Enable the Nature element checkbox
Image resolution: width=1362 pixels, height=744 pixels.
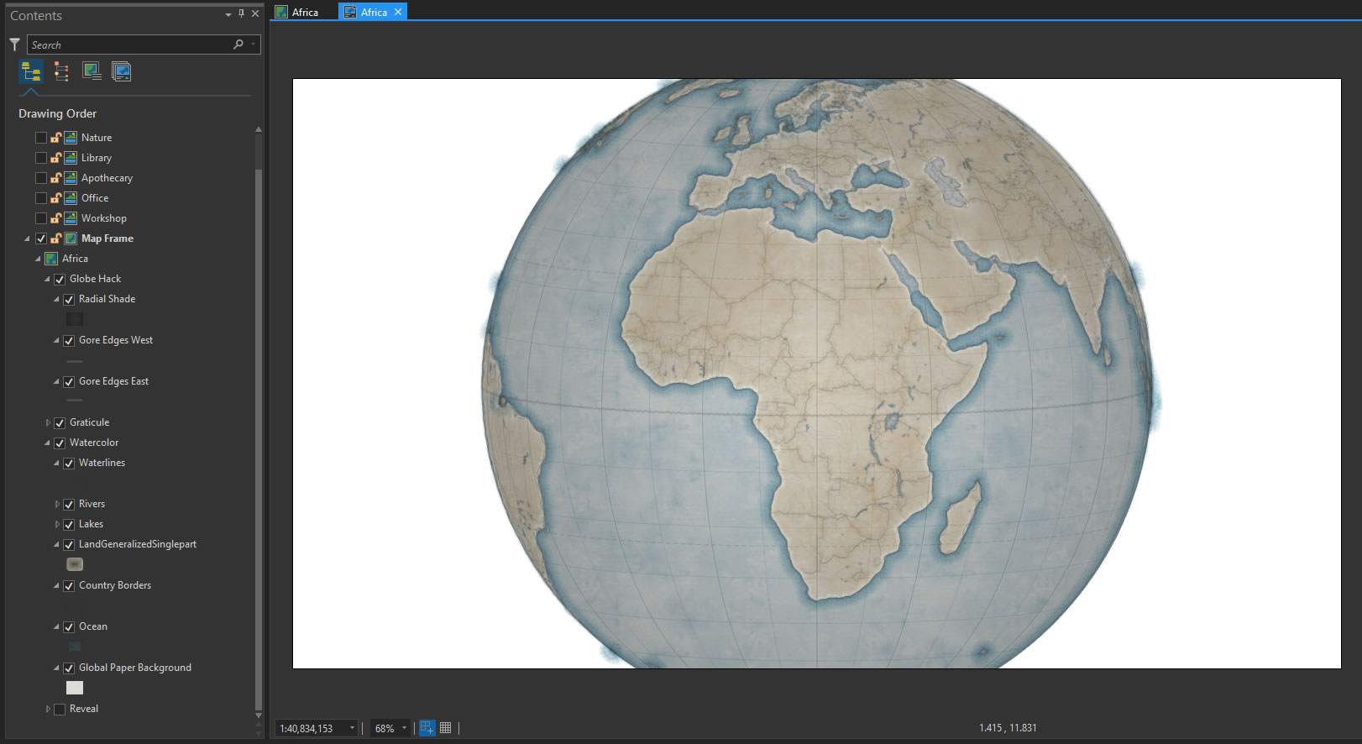(x=41, y=138)
